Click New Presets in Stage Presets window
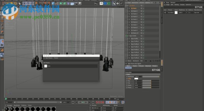This screenshot has width=204, height=111. point(49,58)
